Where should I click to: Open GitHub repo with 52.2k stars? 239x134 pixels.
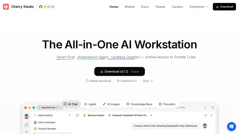point(46,7)
